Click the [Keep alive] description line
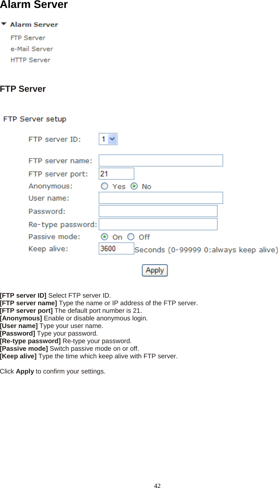The width and height of the screenshot is (278, 488). tap(89, 356)
